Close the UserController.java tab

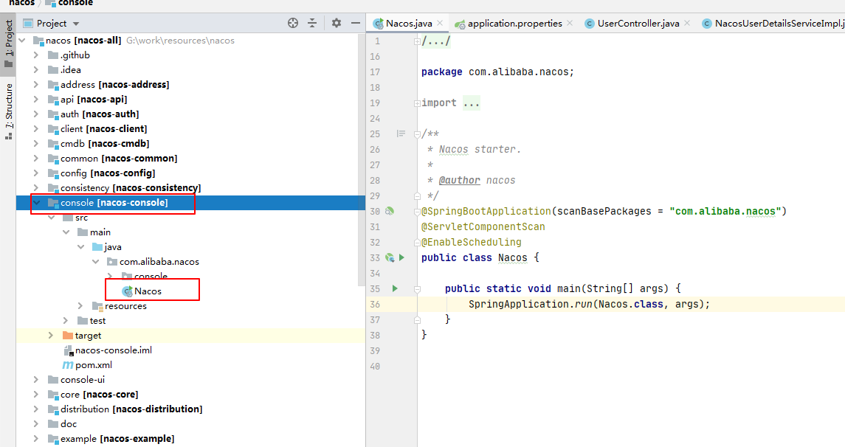coord(687,23)
